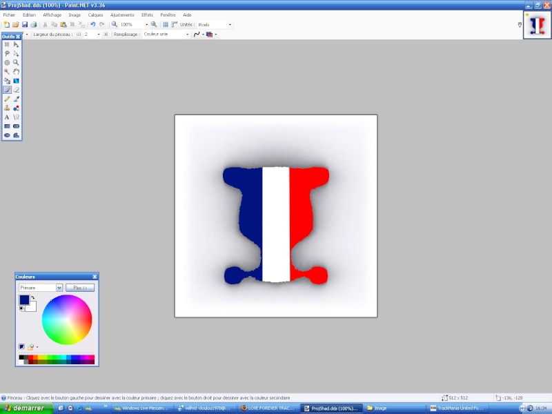Select the Ellipse Select tool
The image size is (552, 414).
point(7,63)
